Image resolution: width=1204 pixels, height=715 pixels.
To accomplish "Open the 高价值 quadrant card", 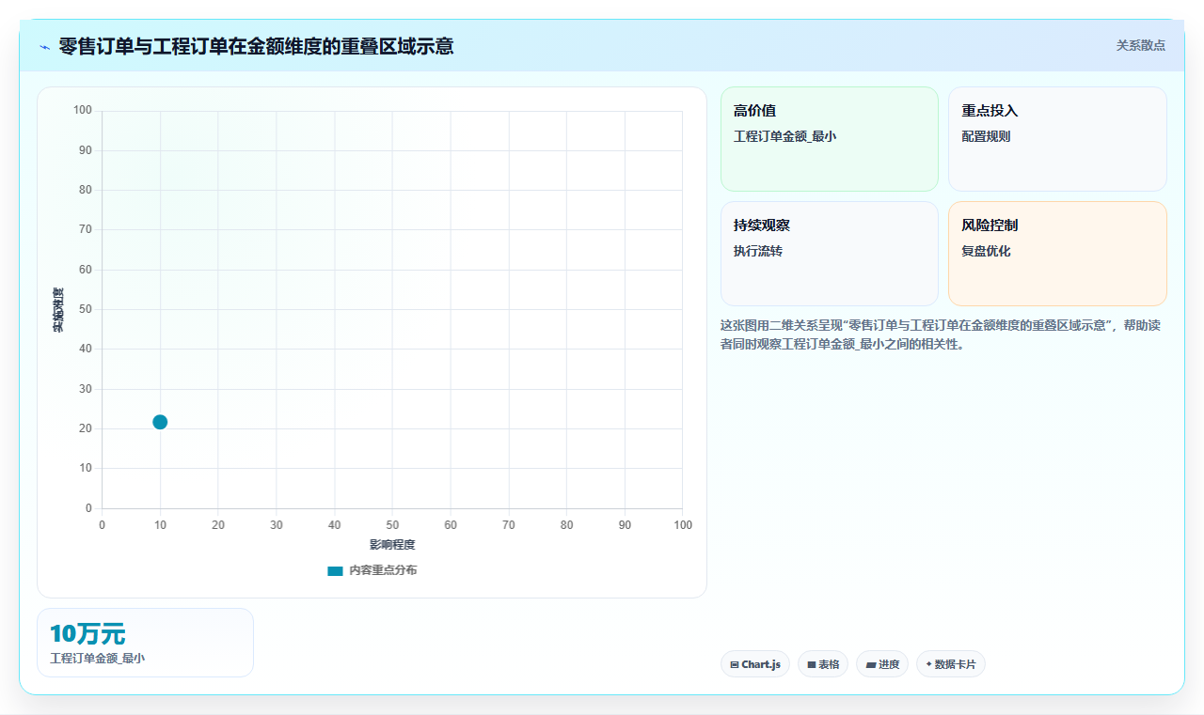I will [830, 139].
